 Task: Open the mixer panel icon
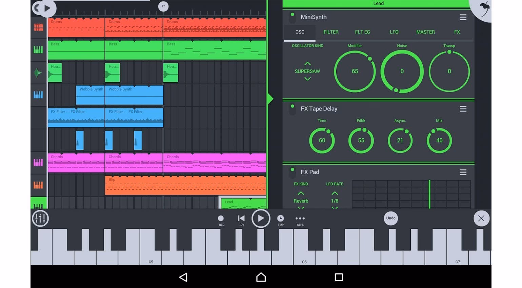[40, 219]
